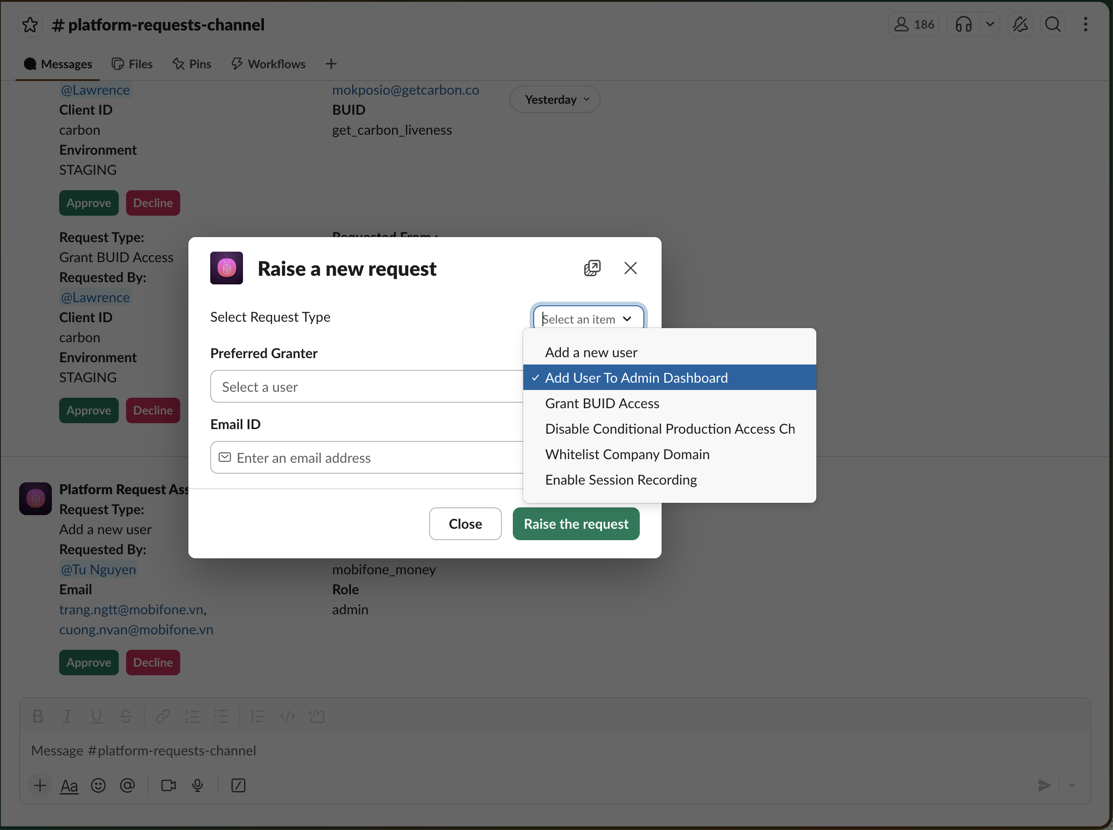The height and width of the screenshot is (830, 1113).
Task: Pick 'Whitelist Company Domain' request type
Action: [627, 454]
